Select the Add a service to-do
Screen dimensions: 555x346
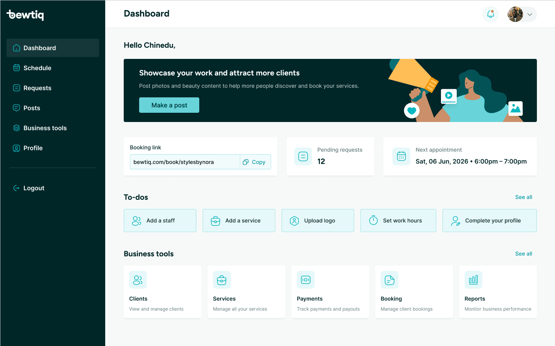[239, 221]
